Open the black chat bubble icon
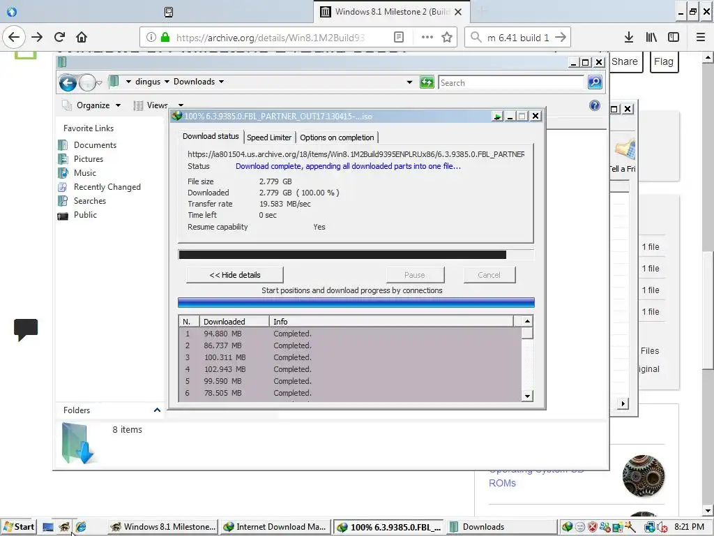 coord(26,329)
